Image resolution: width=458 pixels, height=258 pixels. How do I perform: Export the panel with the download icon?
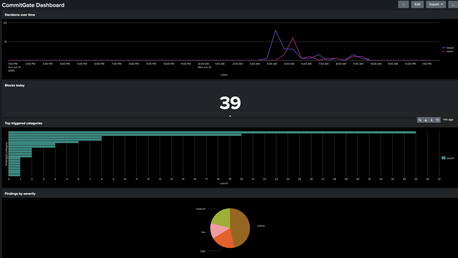pyautogui.click(x=426, y=120)
